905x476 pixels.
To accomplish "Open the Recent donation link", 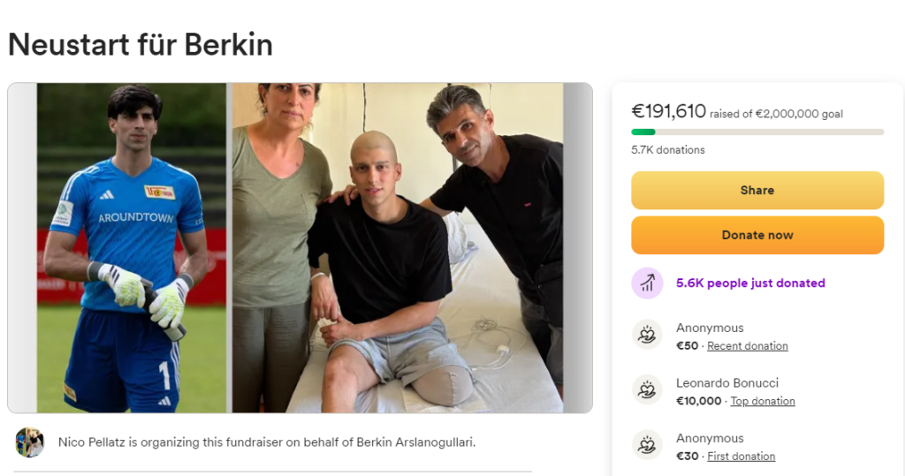I will pyautogui.click(x=748, y=345).
